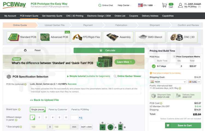Open the Online Gerber Viewer link

pos(129,76)
